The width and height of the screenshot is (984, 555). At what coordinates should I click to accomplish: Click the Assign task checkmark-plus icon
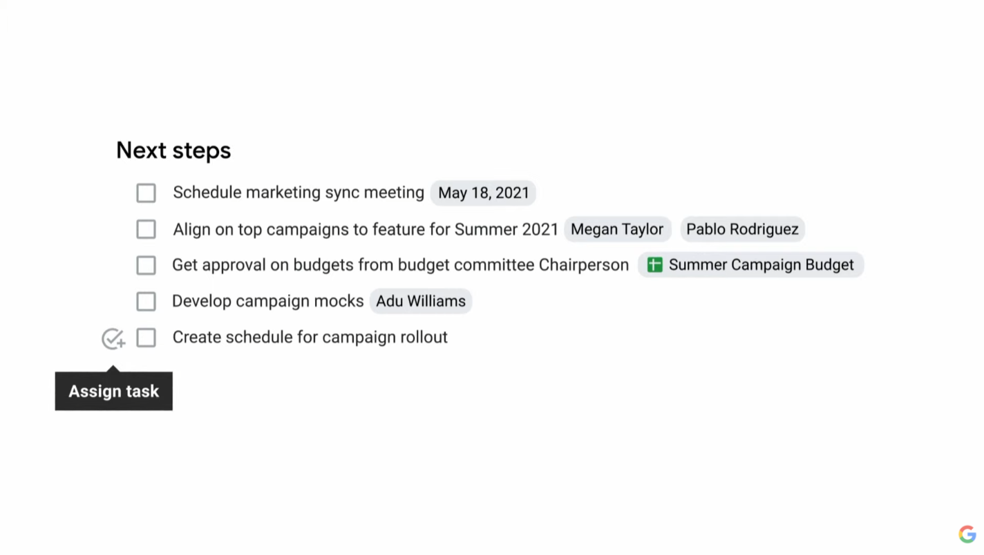click(113, 338)
